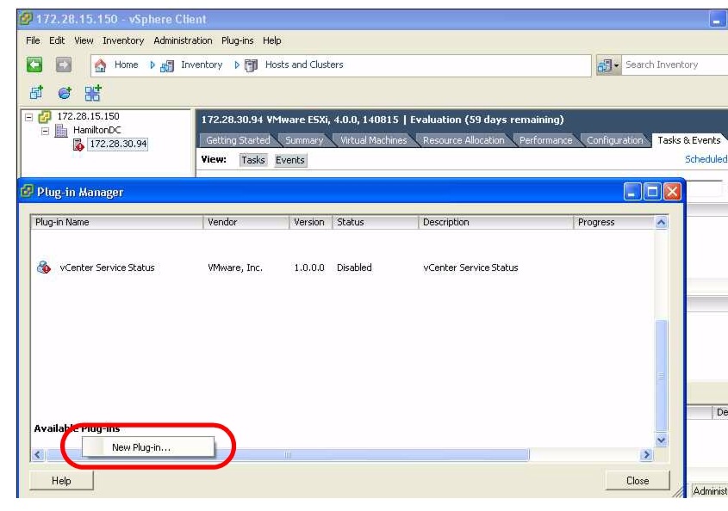The width and height of the screenshot is (728, 511).
Task: Click the Progress column header
Action: coord(613,222)
